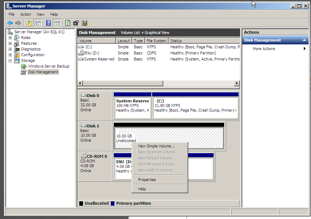
Task: Click the Diagnostics icon in tree
Action: pyautogui.click(x=17, y=49)
